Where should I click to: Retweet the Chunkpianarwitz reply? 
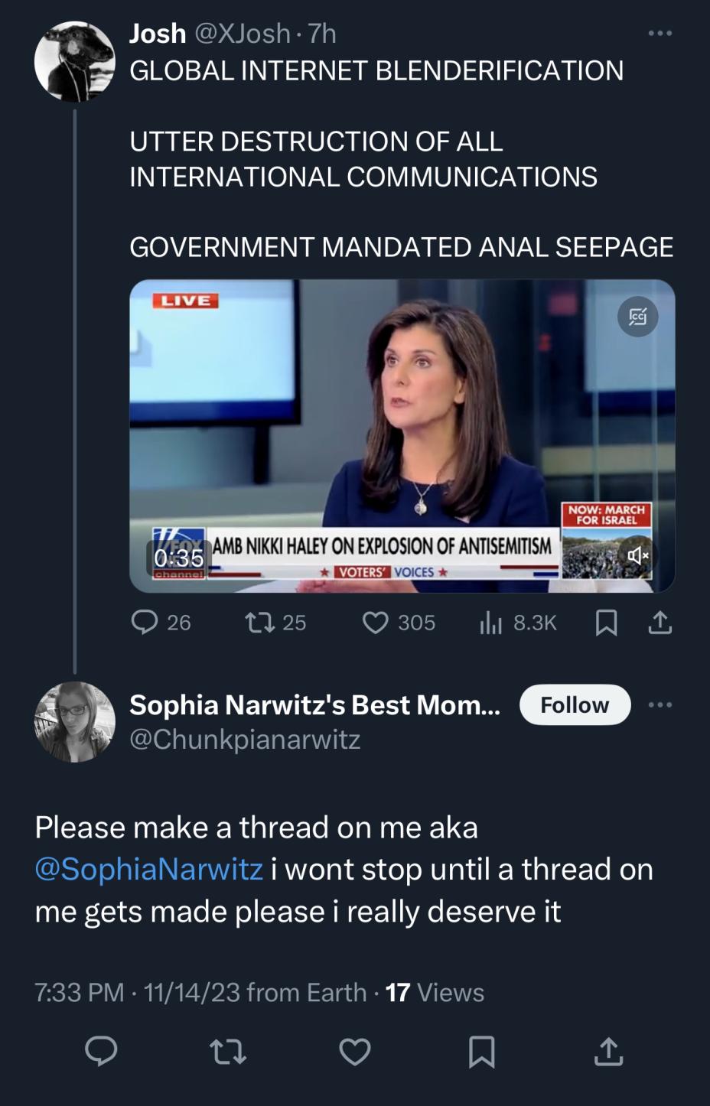228,1051
